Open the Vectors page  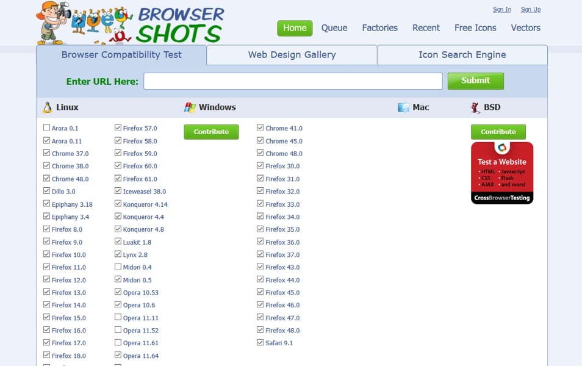click(525, 28)
